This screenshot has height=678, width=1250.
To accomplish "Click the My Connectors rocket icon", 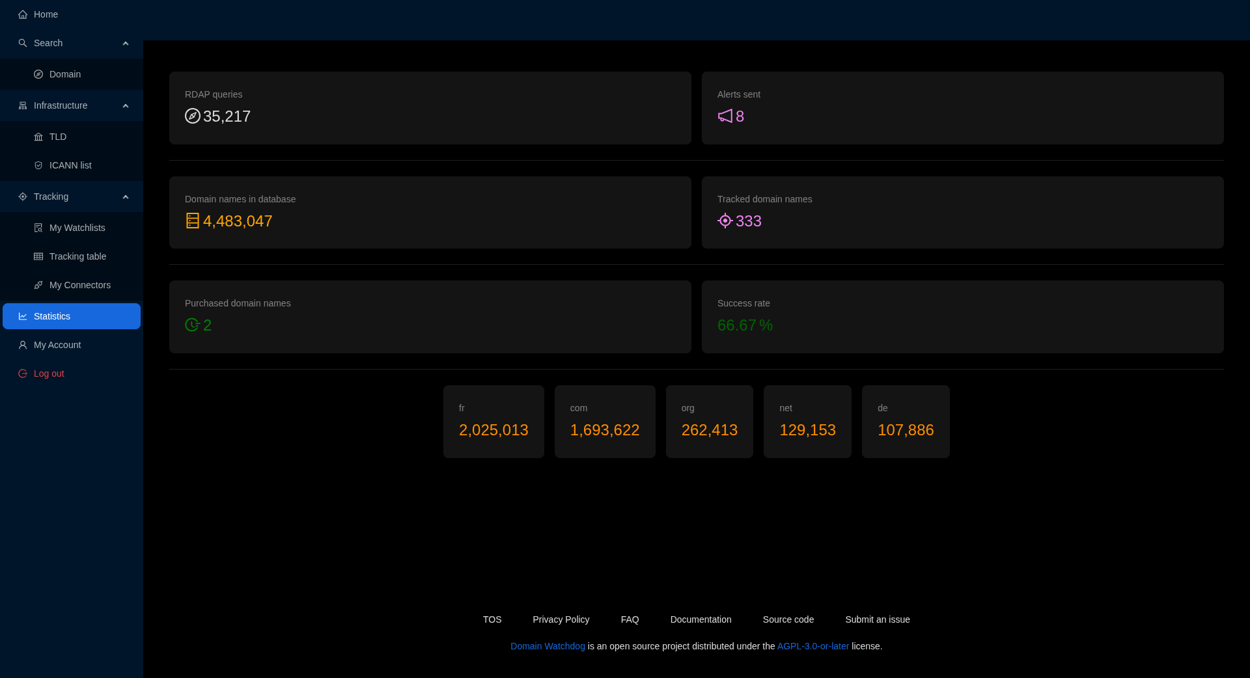I will (38, 285).
